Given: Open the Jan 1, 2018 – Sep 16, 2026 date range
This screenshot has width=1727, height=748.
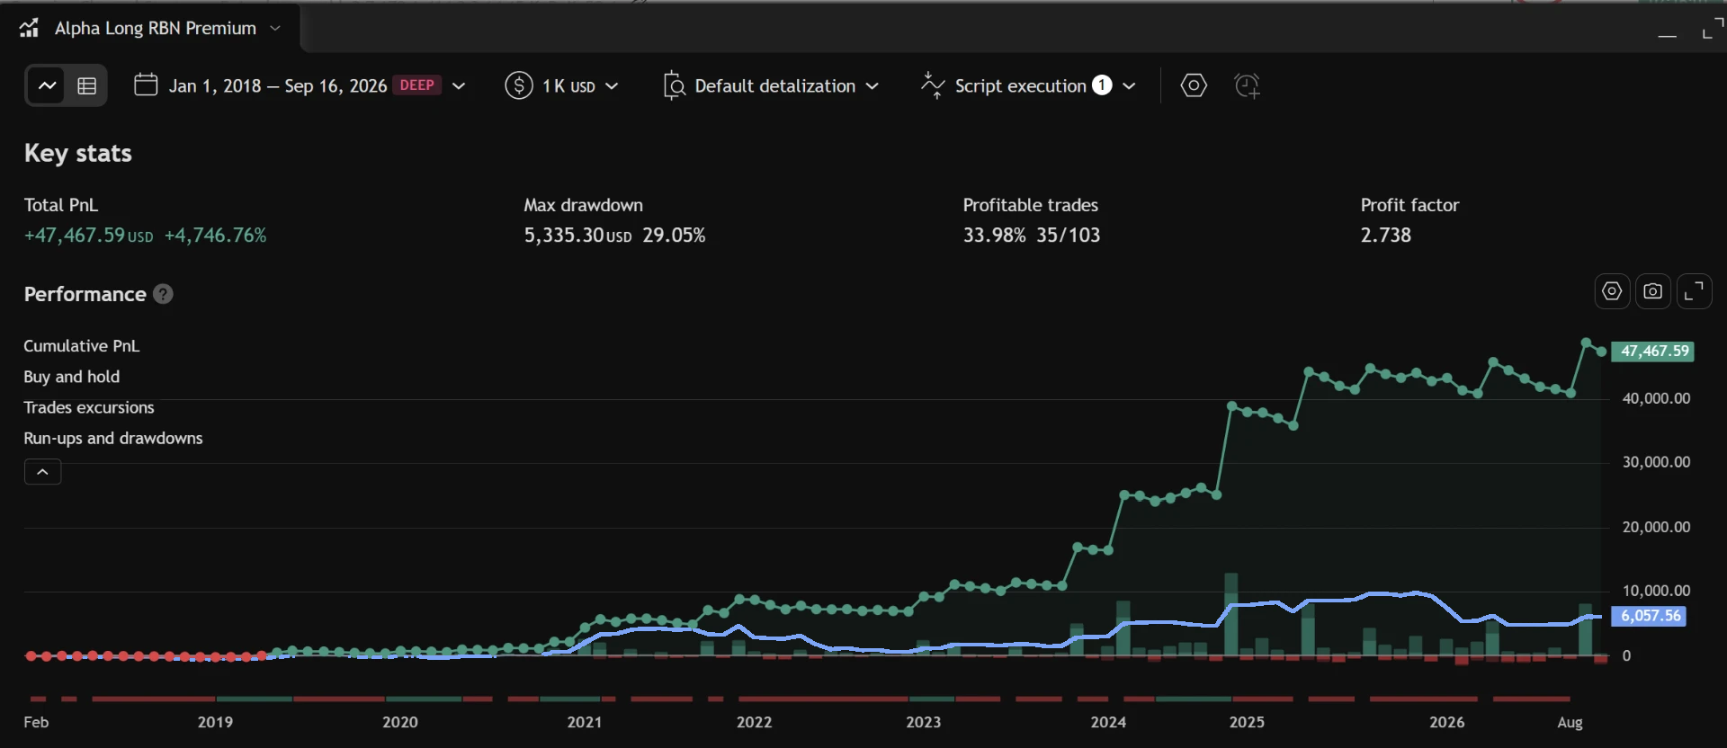Looking at the screenshot, I should pyautogui.click(x=278, y=86).
